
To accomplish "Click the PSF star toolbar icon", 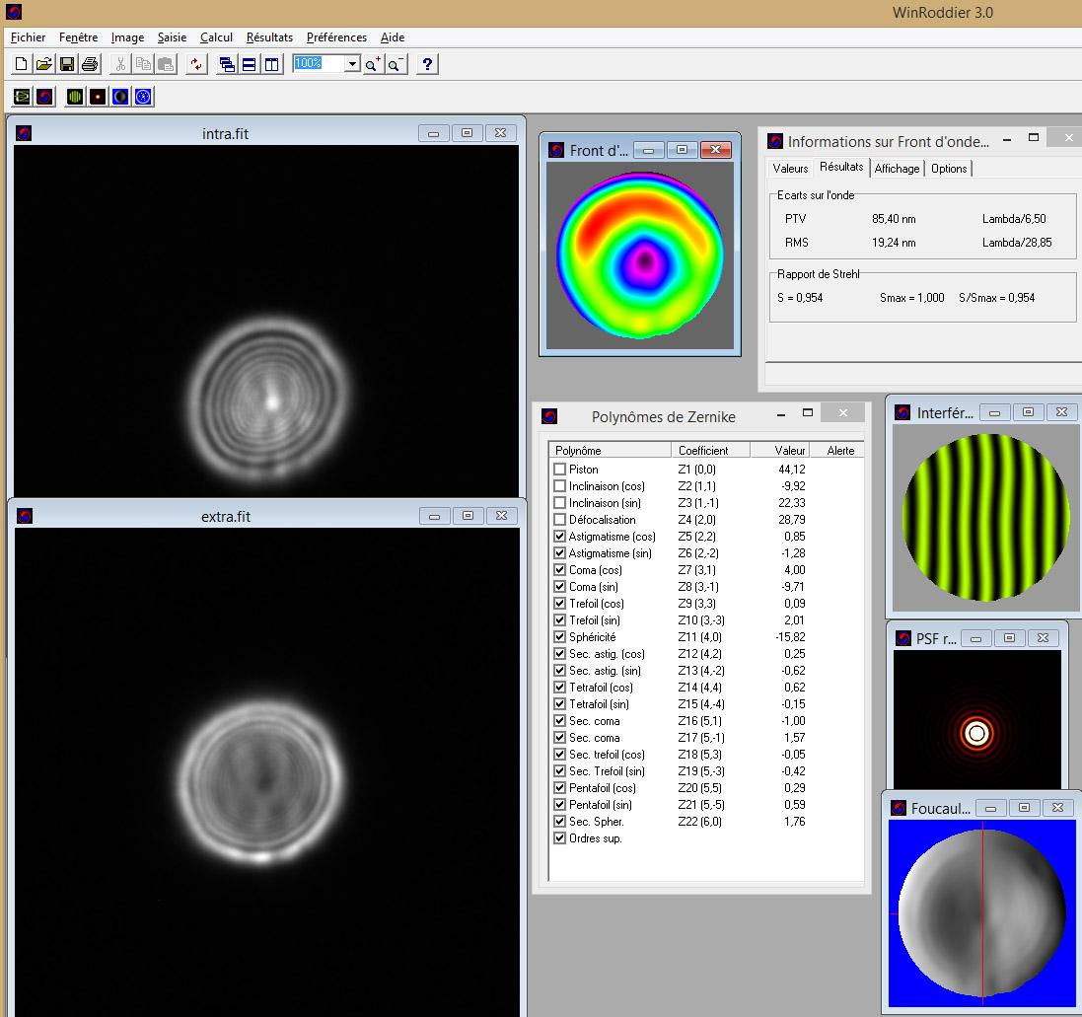I will 98,97.
